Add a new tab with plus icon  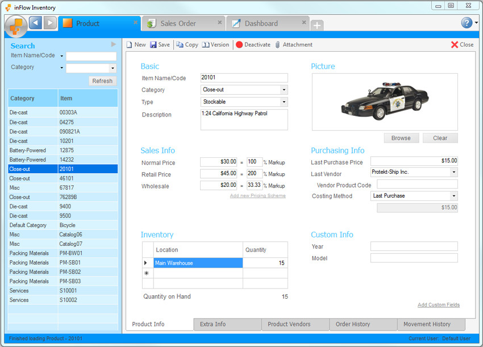click(x=317, y=26)
